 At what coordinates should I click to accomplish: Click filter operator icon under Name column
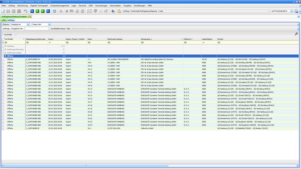point(89,42)
